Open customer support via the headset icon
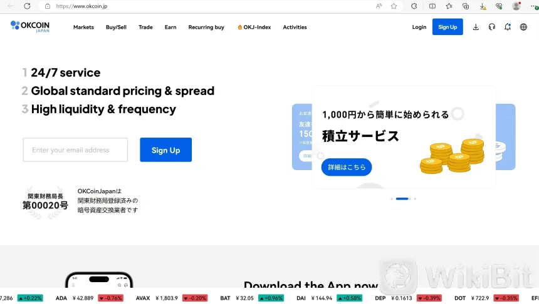 pyautogui.click(x=492, y=27)
